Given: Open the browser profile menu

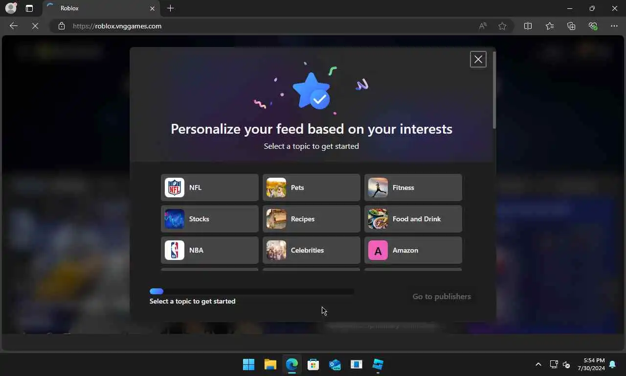Looking at the screenshot, I should pos(11,8).
